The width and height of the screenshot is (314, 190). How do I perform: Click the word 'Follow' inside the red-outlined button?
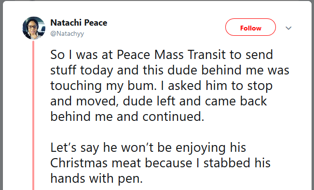pyautogui.click(x=250, y=28)
